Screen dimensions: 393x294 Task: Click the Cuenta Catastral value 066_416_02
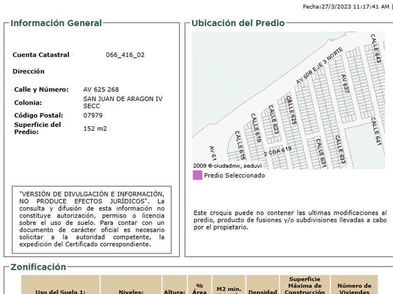pos(125,55)
